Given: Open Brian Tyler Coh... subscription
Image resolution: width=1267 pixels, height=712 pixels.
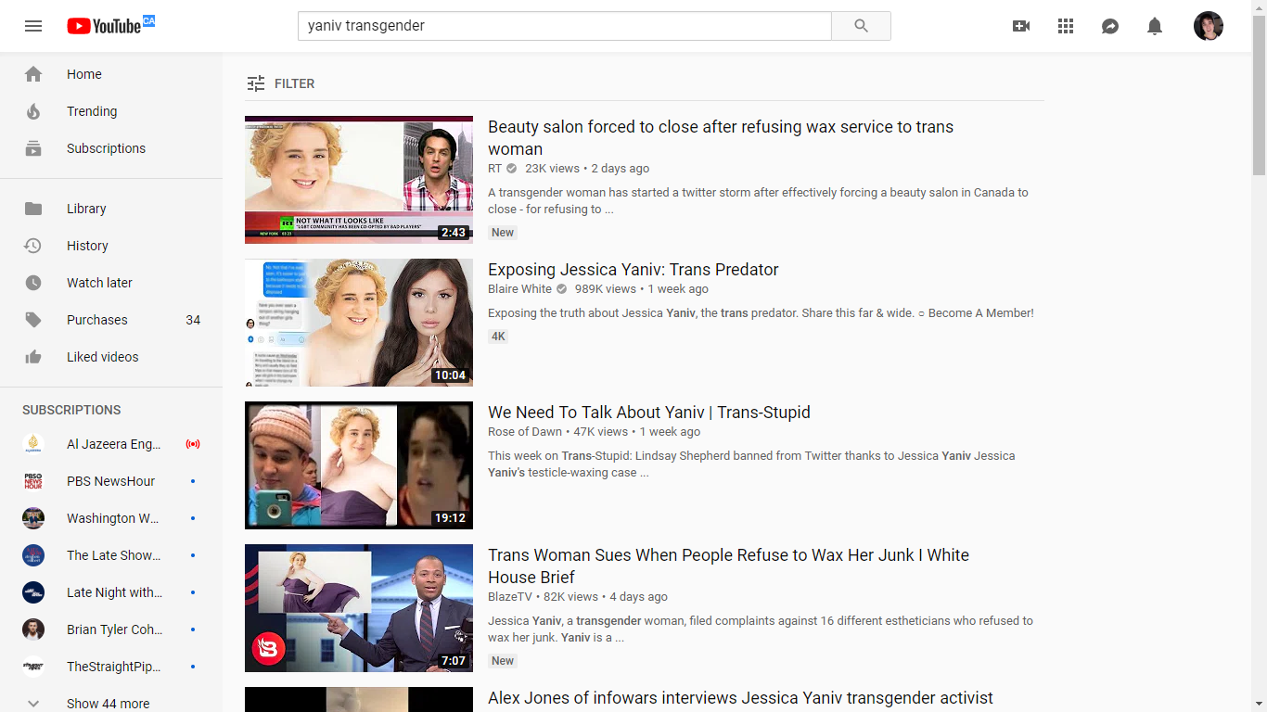Looking at the screenshot, I should 111,629.
